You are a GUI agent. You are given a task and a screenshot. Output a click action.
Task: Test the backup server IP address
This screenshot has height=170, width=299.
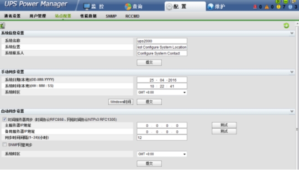coord(224,131)
